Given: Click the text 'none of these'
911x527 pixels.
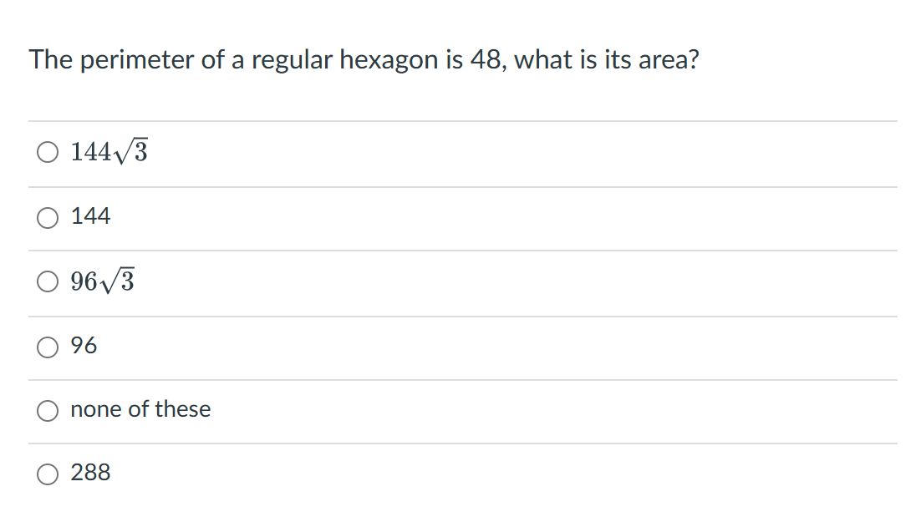Looking at the screenshot, I should tap(140, 409).
